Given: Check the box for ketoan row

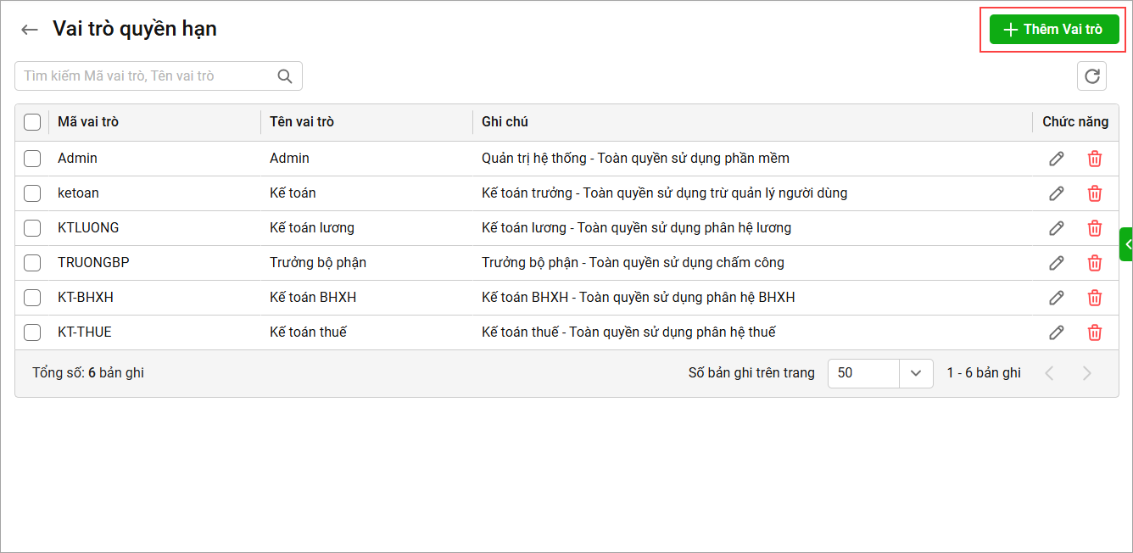Looking at the screenshot, I should (32, 193).
